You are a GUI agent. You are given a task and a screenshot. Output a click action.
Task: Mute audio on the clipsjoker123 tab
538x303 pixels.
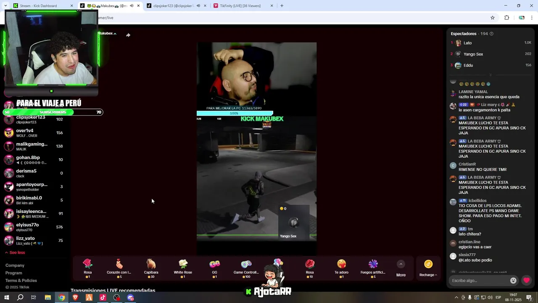point(198,6)
